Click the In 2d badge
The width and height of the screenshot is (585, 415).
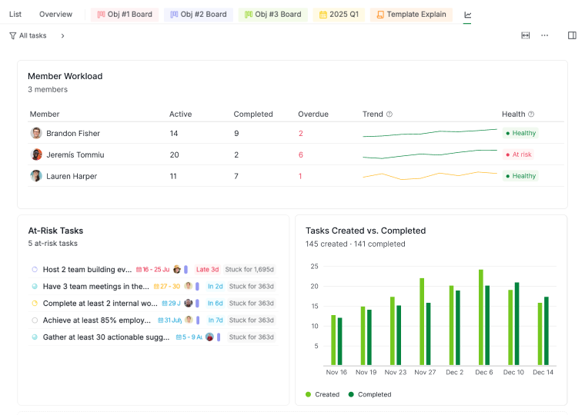point(216,287)
